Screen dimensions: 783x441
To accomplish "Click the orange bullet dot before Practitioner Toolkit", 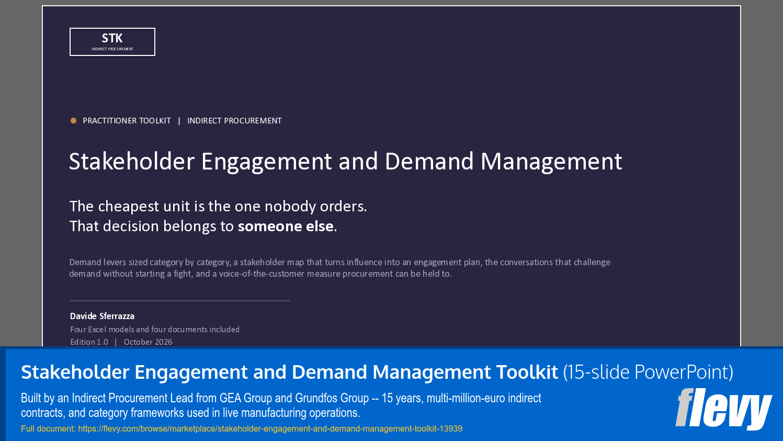I will click(73, 121).
